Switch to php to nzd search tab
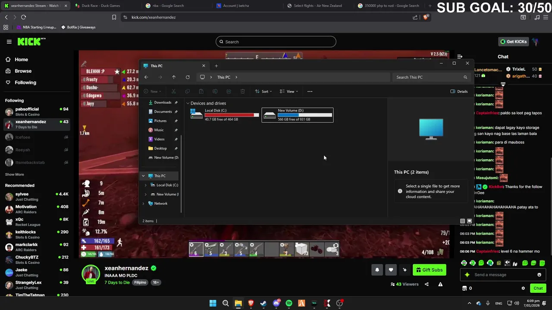552x310 pixels. tap(388, 6)
